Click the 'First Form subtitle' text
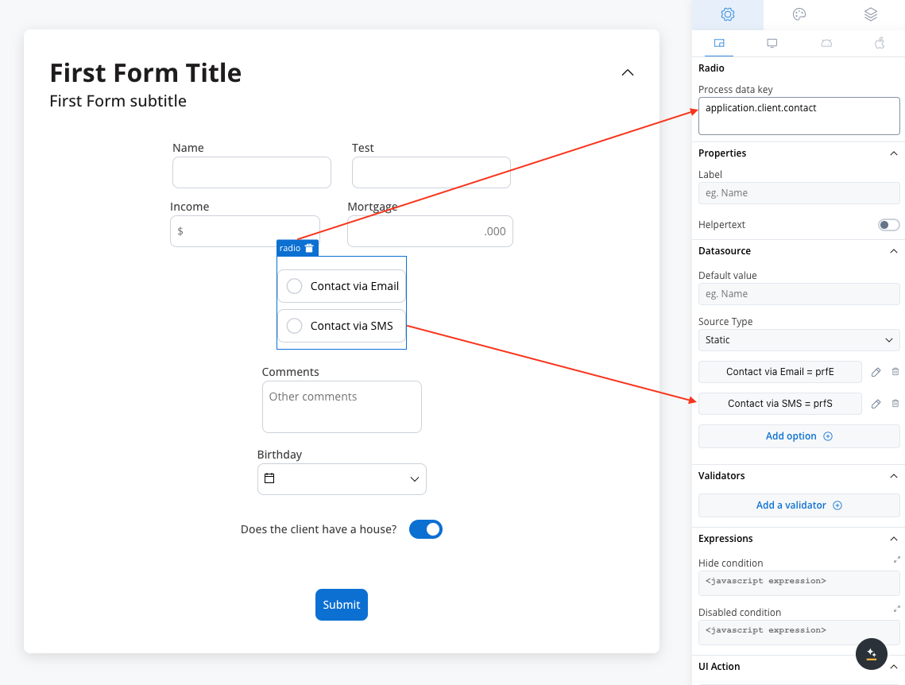The height and width of the screenshot is (685, 905). (118, 101)
